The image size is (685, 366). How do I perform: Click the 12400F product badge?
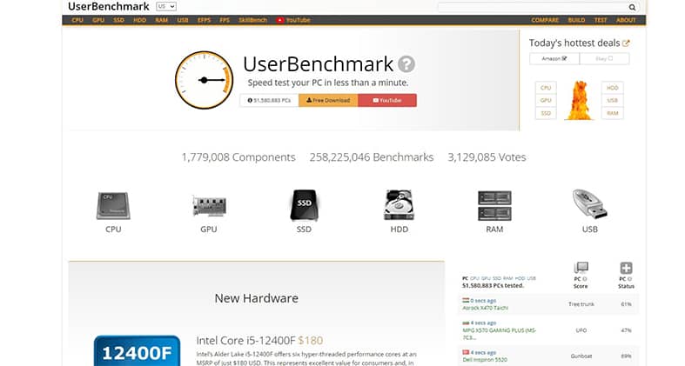[137, 351]
